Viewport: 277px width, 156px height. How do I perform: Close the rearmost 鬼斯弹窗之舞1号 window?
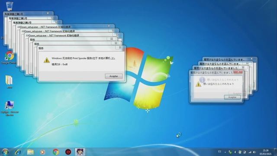point(48,13)
